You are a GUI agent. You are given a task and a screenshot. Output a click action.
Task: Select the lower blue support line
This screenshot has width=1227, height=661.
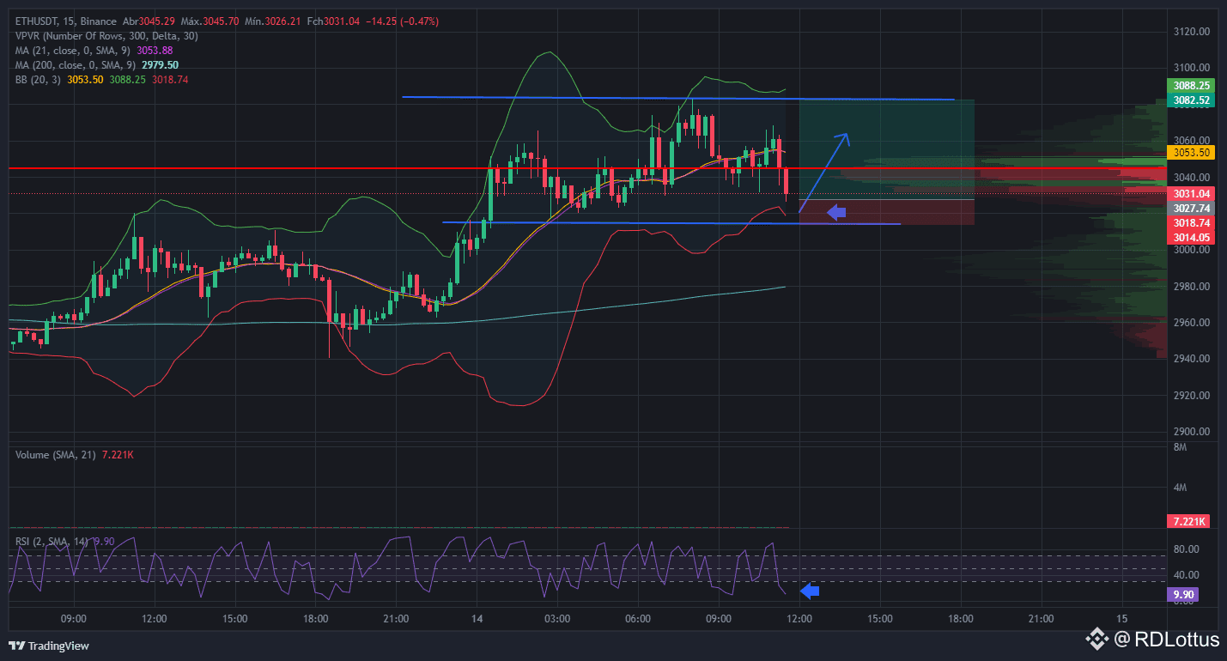671,223
